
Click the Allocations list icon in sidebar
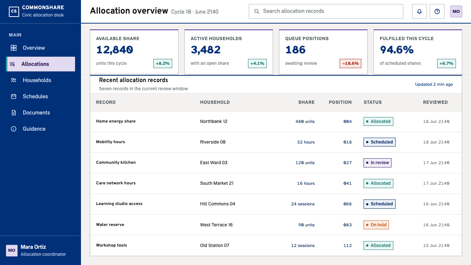pyautogui.click(x=12, y=64)
